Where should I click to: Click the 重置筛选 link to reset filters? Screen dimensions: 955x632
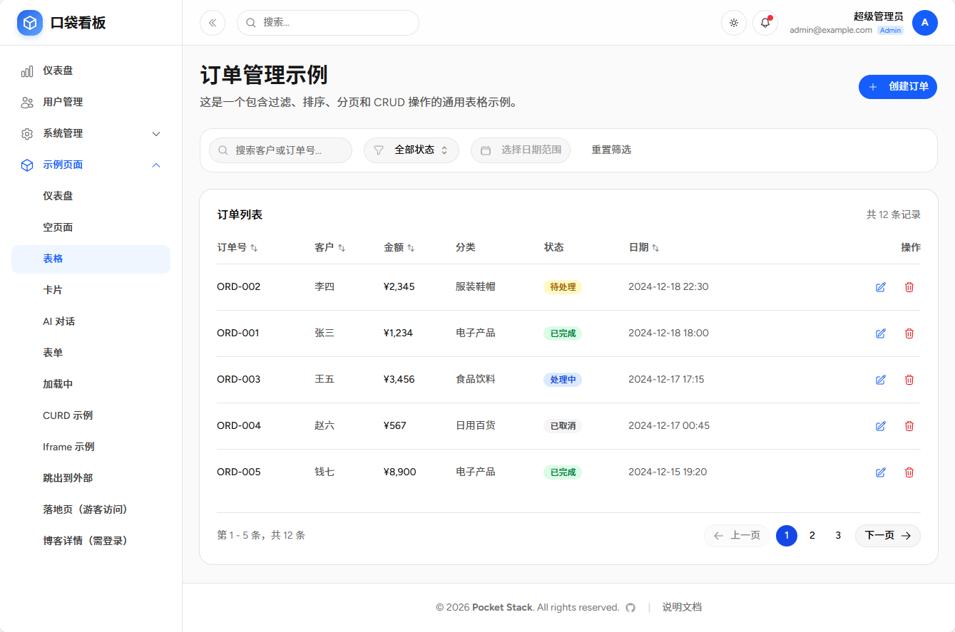click(x=611, y=150)
